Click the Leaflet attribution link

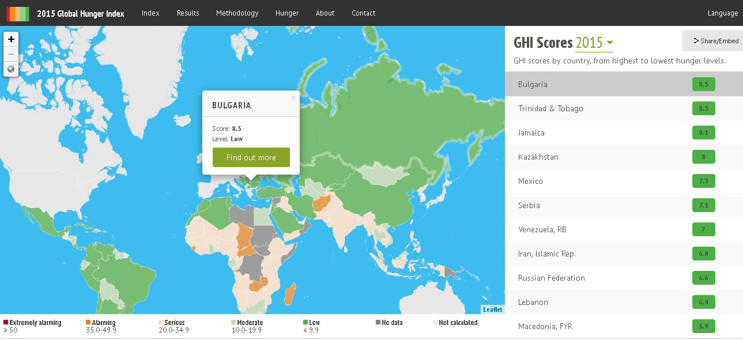tap(492, 309)
